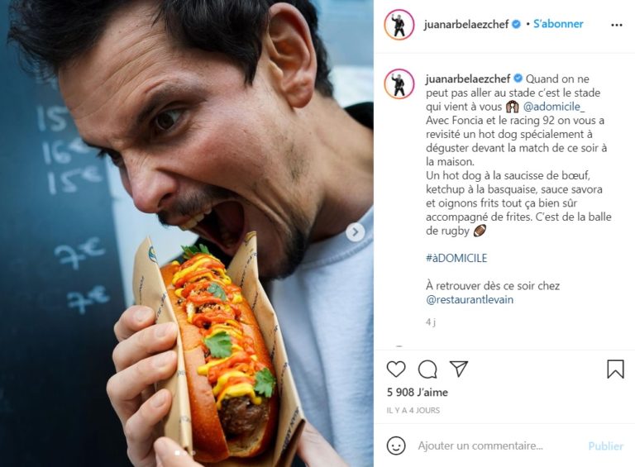Click the Publier button
The image size is (635, 467).
pos(605,446)
